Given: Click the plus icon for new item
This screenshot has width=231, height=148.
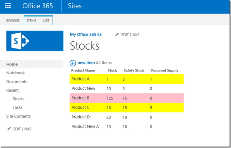Looking at the screenshot, I should 73,63.
